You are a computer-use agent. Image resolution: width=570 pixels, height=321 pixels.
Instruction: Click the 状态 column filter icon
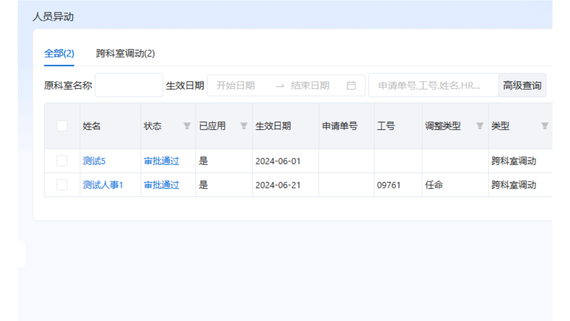[187, 126]
